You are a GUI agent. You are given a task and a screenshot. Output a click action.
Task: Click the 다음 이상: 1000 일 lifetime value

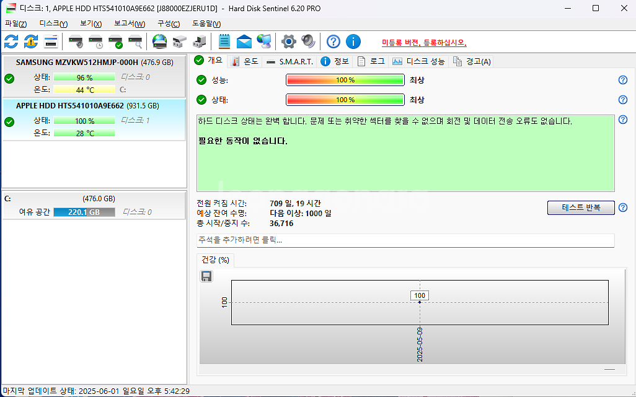301,214
